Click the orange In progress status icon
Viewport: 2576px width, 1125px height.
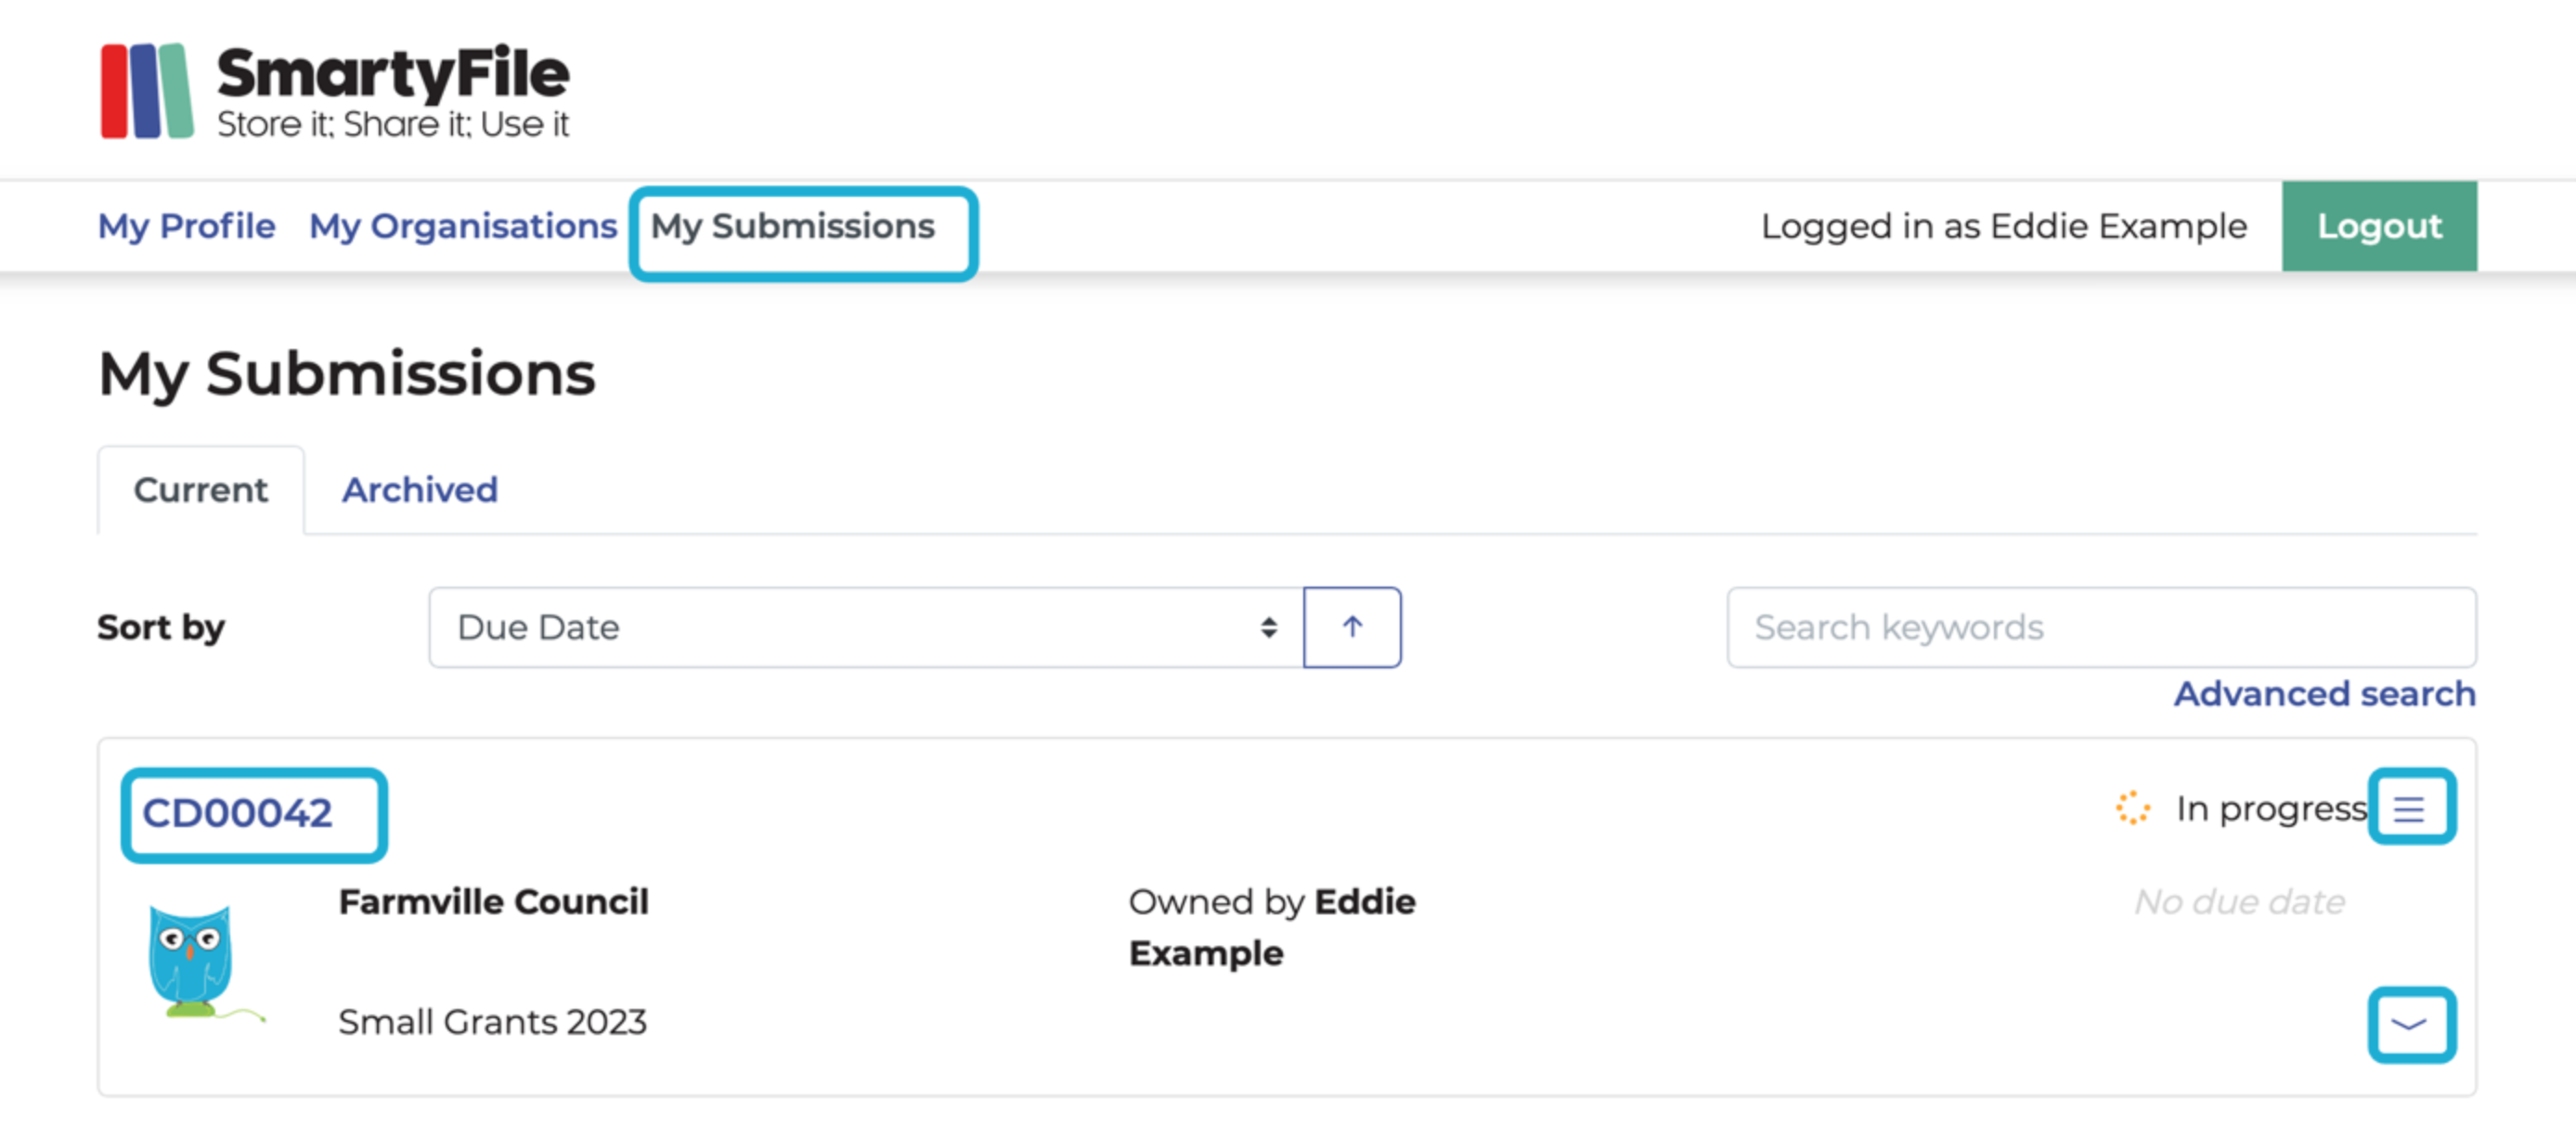tap(2131, 808)
